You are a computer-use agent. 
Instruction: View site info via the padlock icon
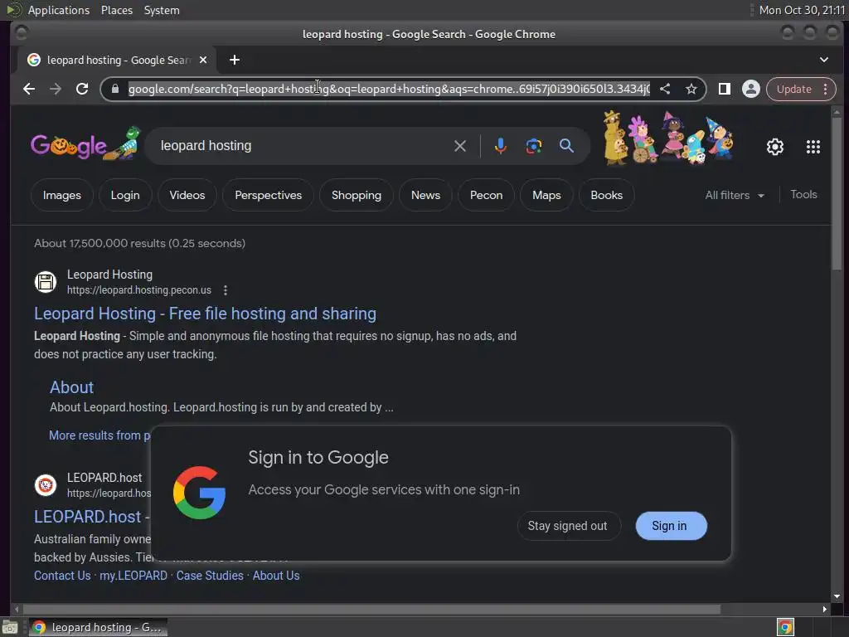pyautogui.click(x=114, y=89)
